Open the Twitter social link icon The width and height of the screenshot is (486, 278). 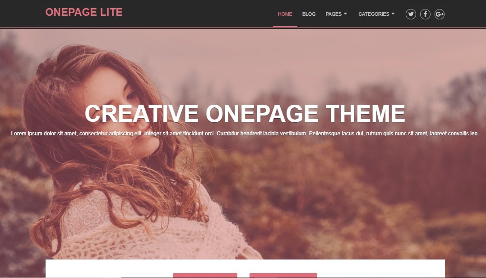[x=411, y=14]
